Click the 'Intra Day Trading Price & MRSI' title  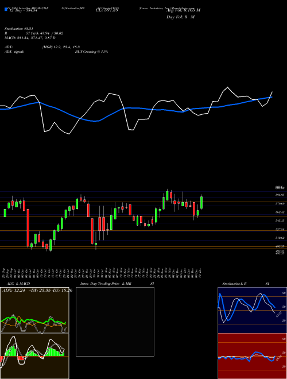click(117, 284)
